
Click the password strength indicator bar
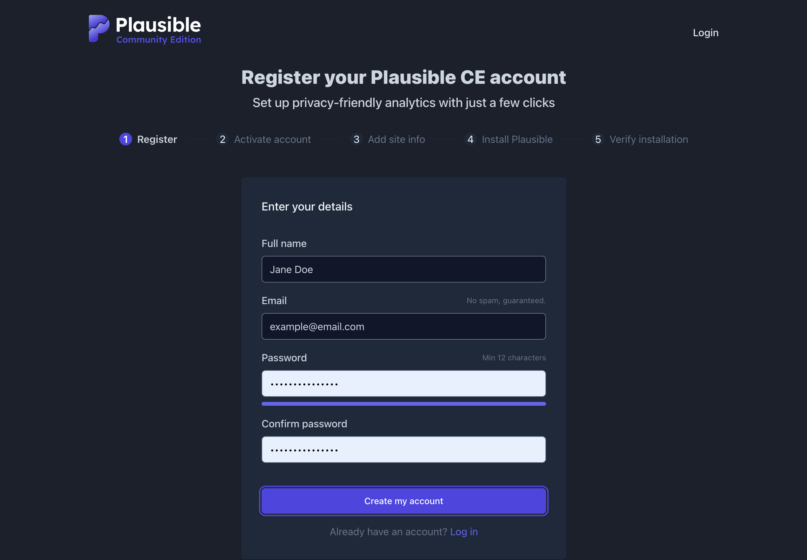click(403, 404)
